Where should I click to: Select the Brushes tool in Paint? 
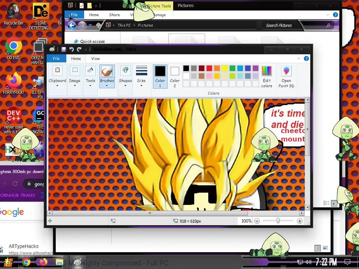click(x=107, y=77)
